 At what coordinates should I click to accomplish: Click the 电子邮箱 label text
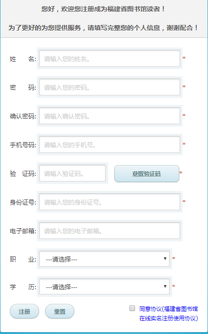point(23,231)
